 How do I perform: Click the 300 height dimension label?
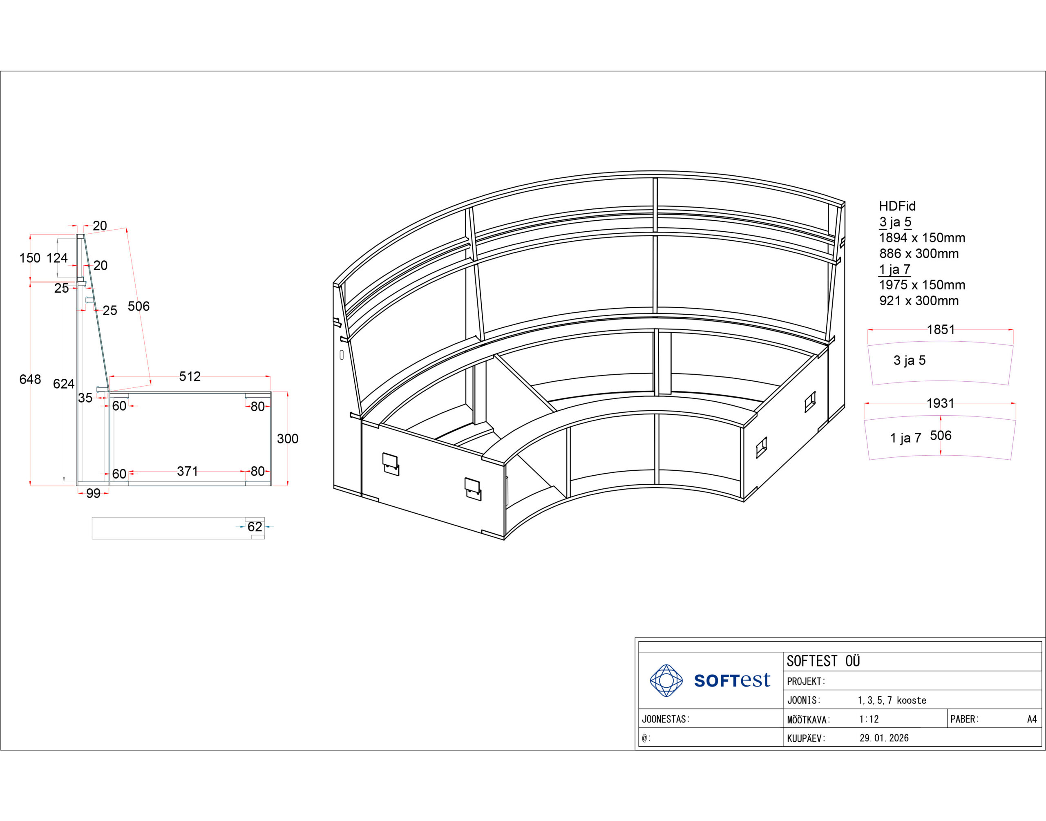[287, 438]
